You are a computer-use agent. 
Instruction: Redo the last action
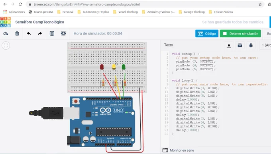[x=40, y=34]
